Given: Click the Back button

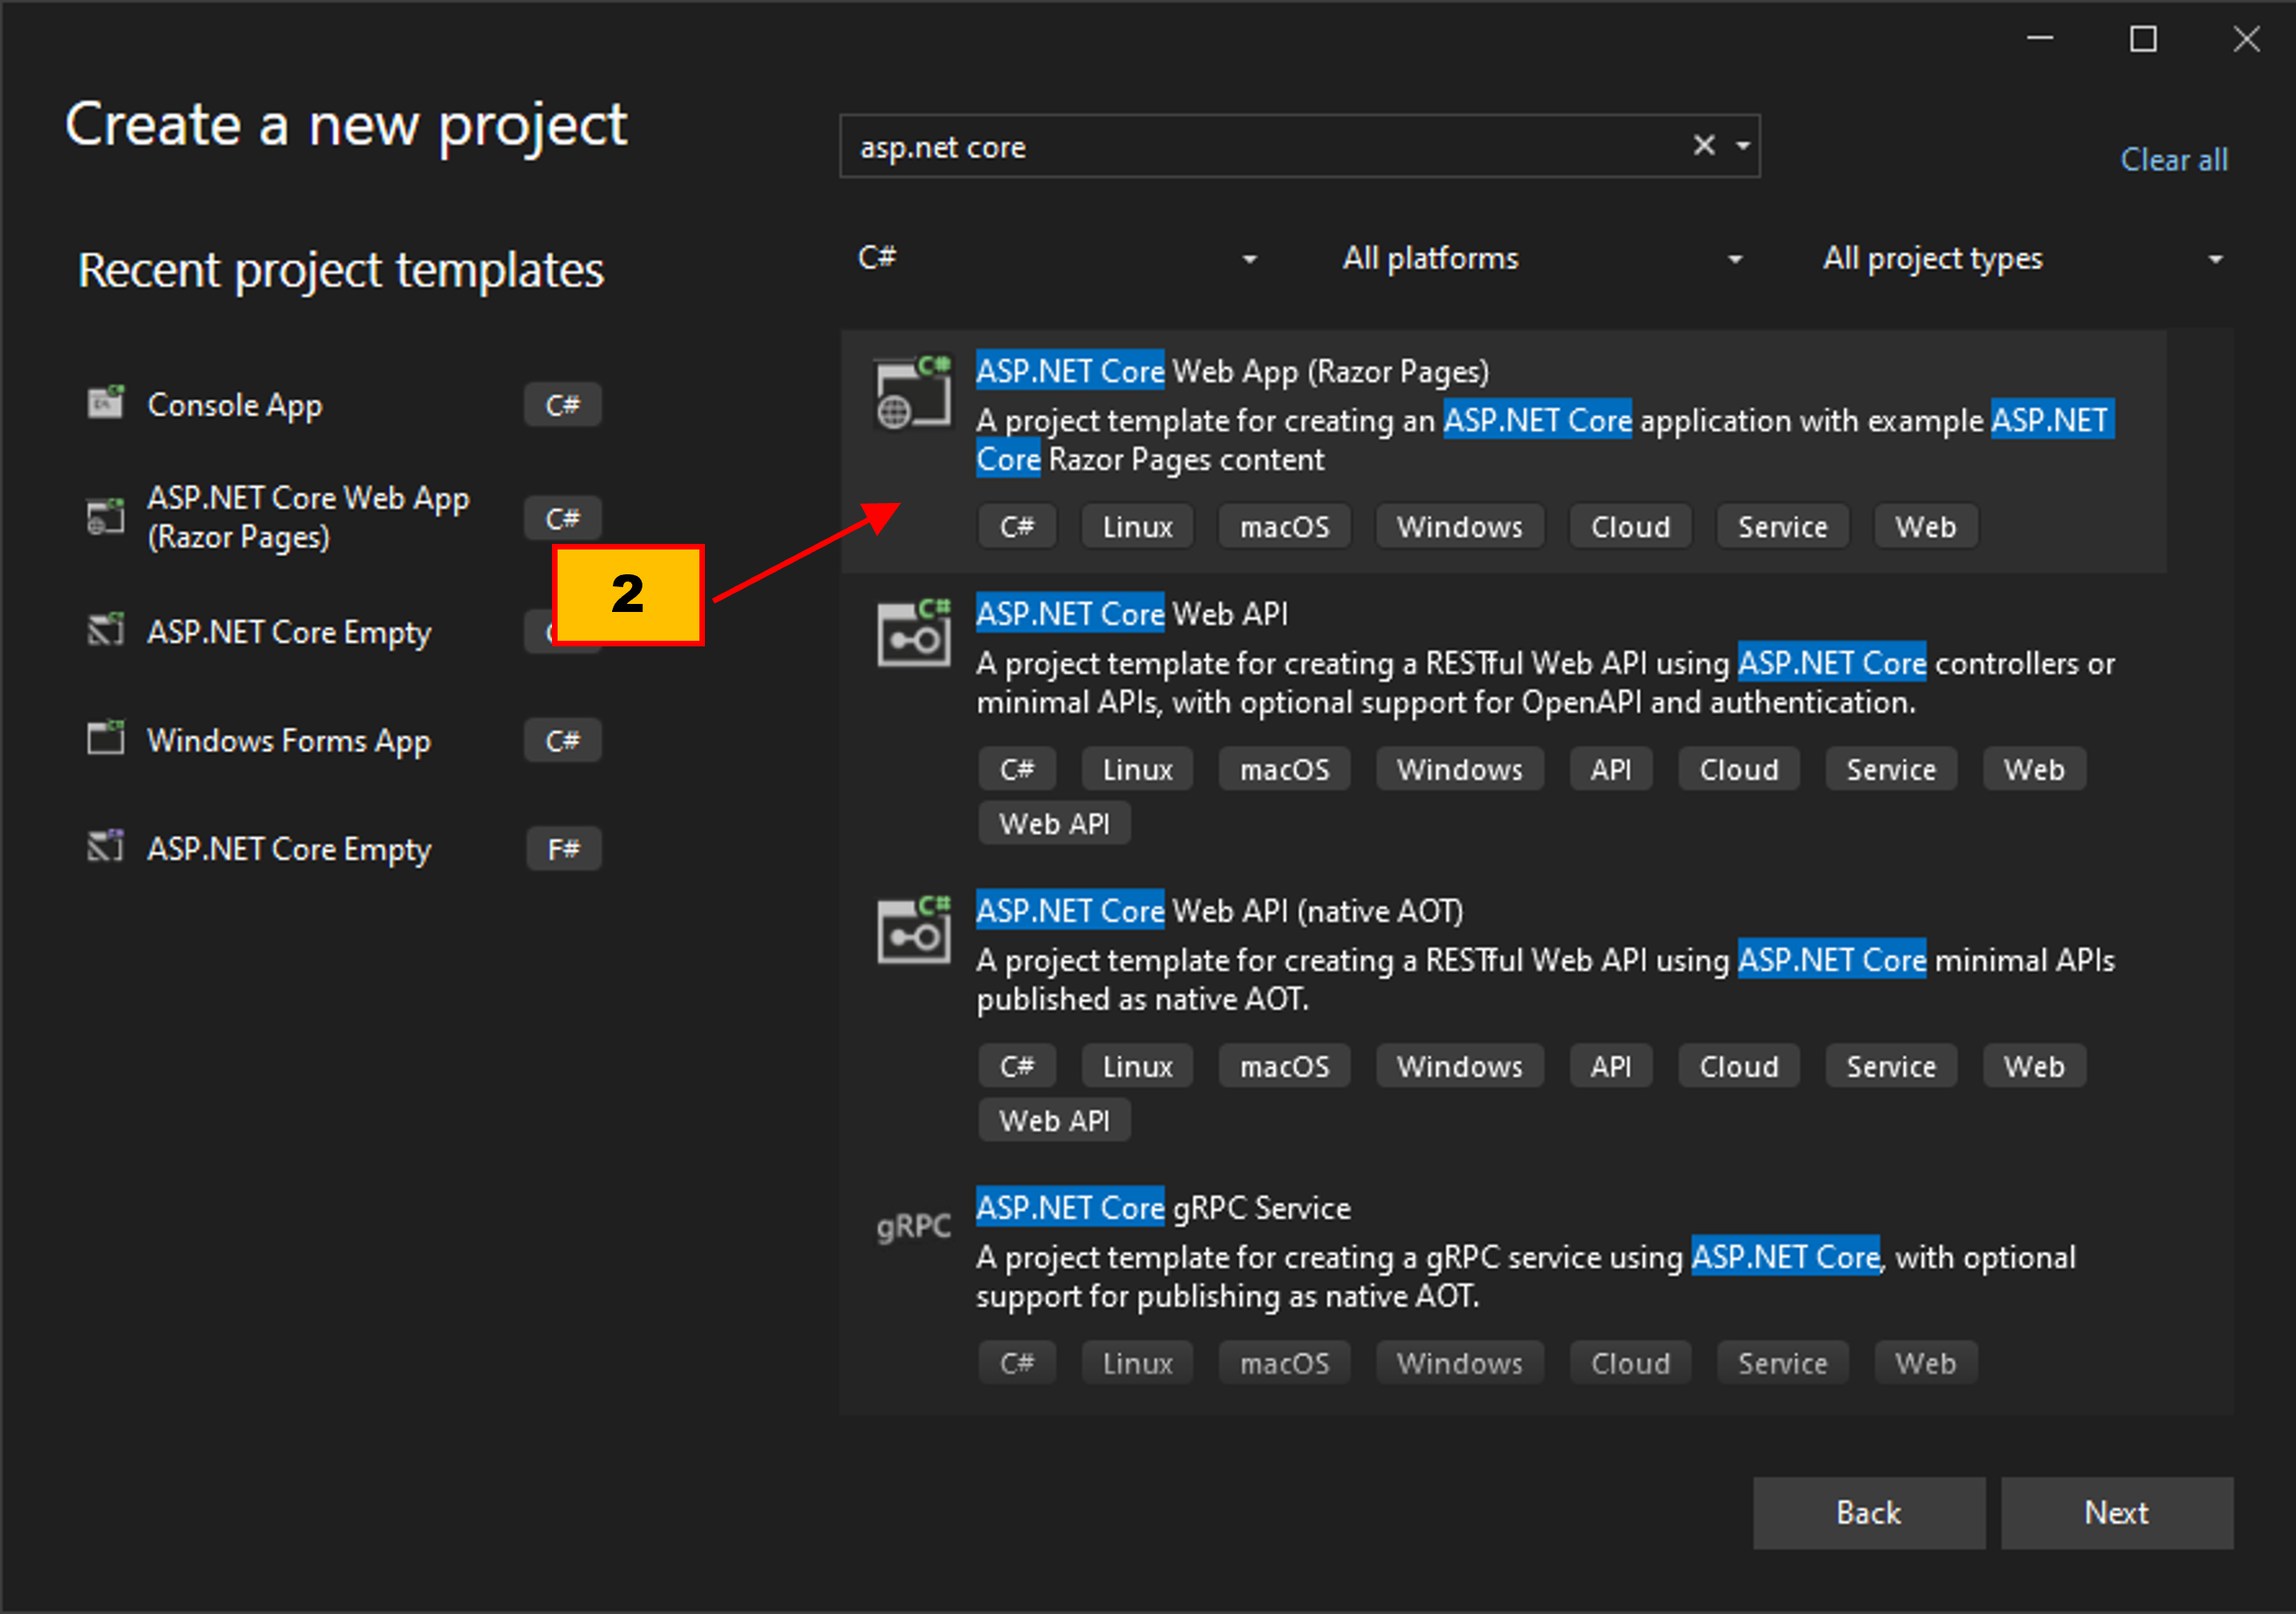Looking at the screenshot, I should pyautogui.click(x=1868, y=1512).
